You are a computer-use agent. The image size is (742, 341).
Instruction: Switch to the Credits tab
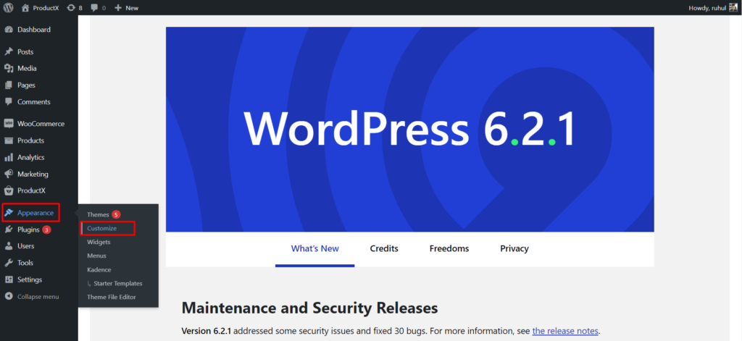384,249
